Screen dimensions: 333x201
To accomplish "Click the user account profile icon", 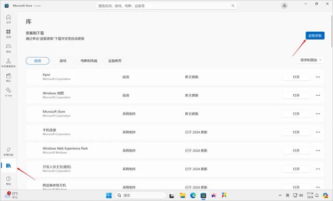I will tap(285, 6).
